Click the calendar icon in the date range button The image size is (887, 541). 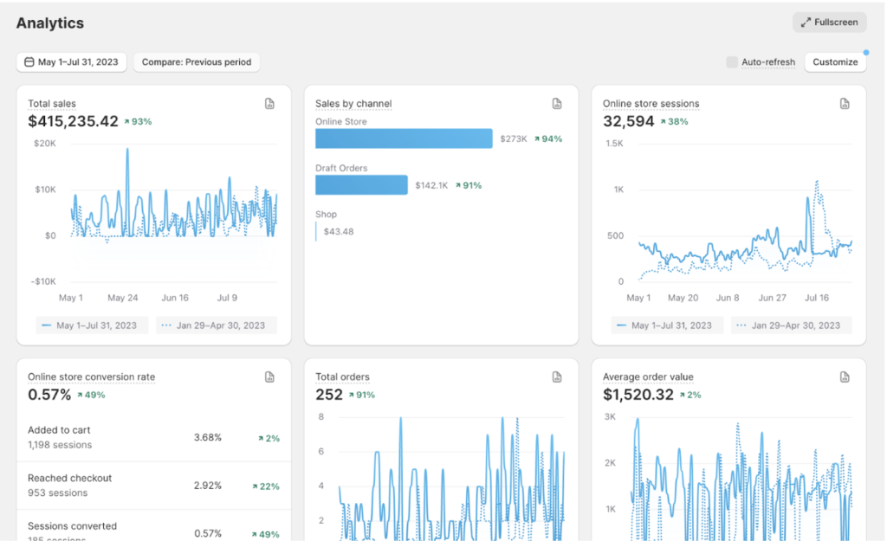[x=29, y=62]
